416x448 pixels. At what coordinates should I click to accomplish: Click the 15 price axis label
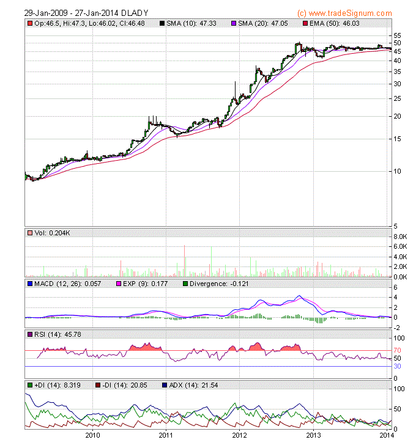click(398, 139)
